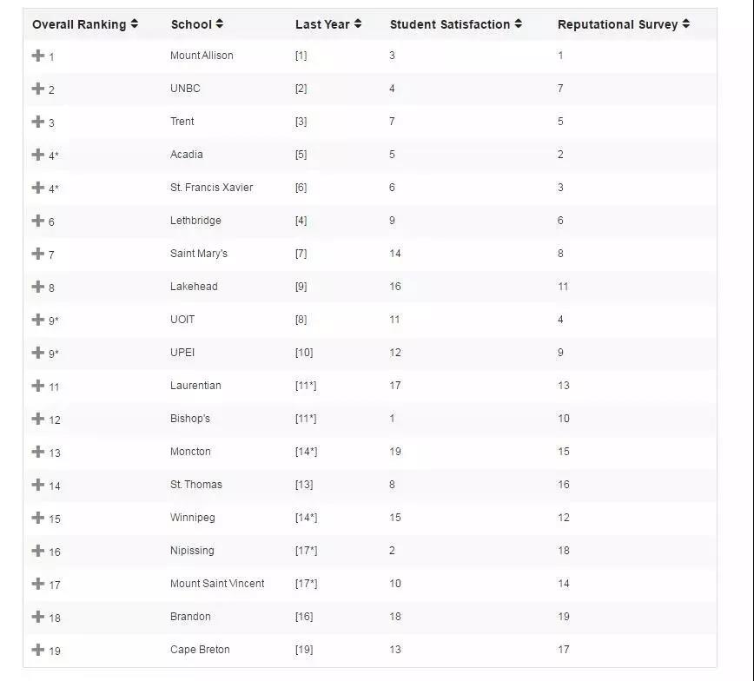The width and height of the screenshot is (754, 681).
Task: Expand the Bishop's row plus icon
Action: point(37,419)
